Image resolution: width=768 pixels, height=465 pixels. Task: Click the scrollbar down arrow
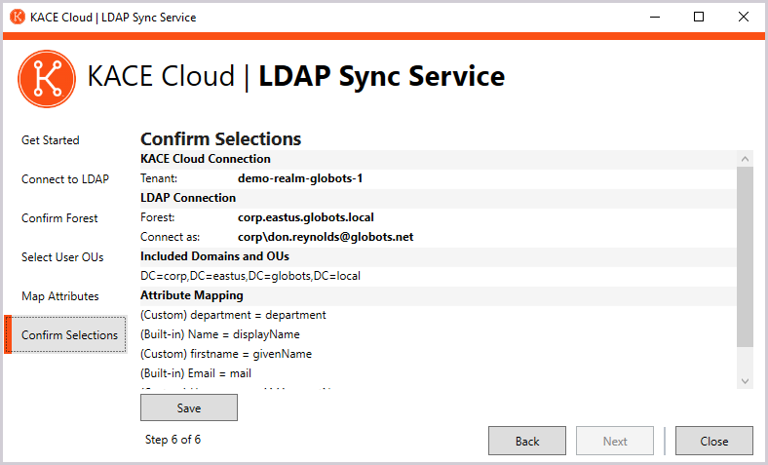746,380
